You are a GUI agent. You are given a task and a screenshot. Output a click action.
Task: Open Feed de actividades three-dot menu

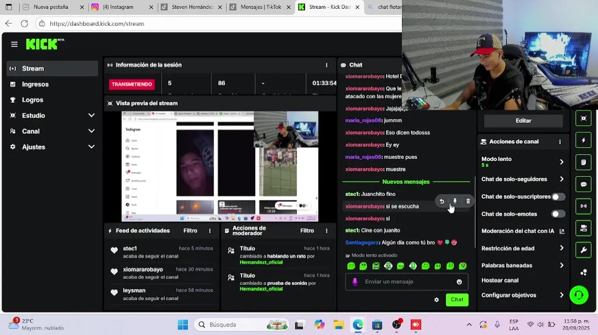(x=210, y=231)
